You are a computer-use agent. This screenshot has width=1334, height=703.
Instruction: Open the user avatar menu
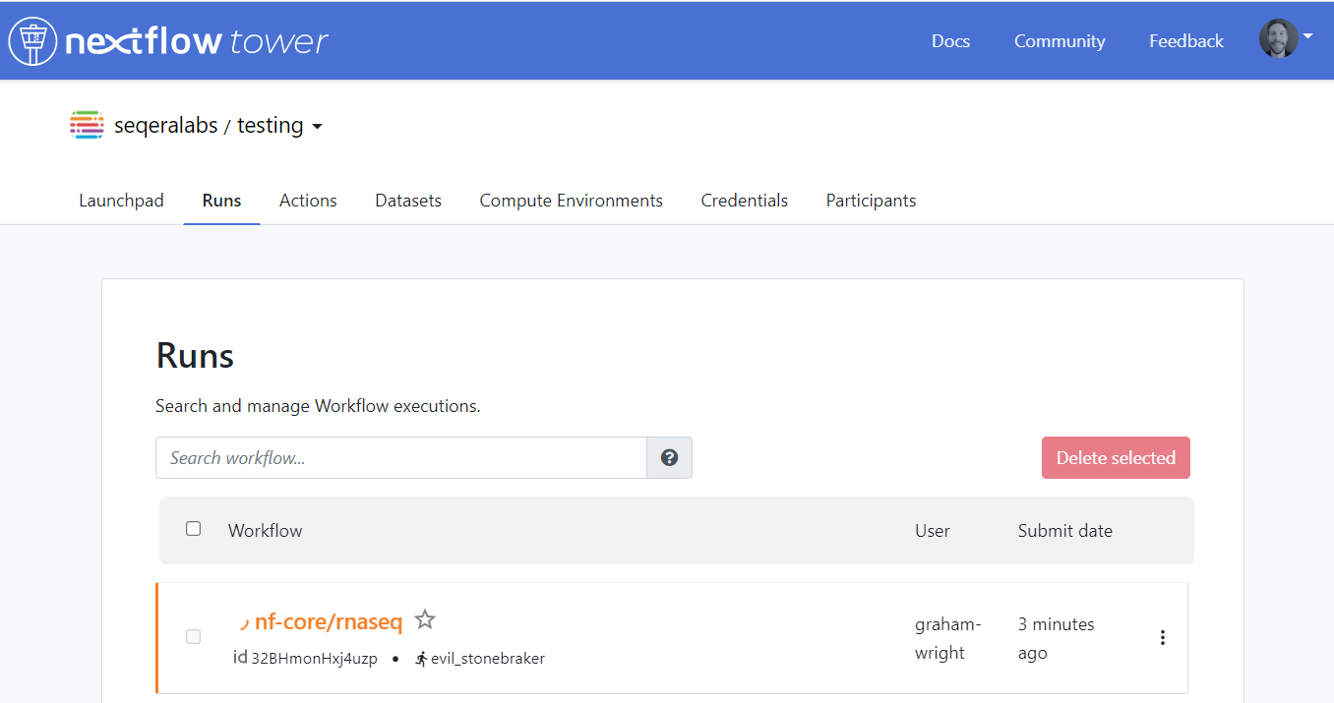pos(1279,38)
